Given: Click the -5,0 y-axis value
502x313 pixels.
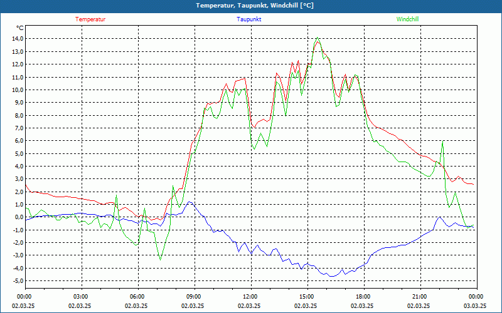Looking at the screenshot, I should tap(18, 281).
